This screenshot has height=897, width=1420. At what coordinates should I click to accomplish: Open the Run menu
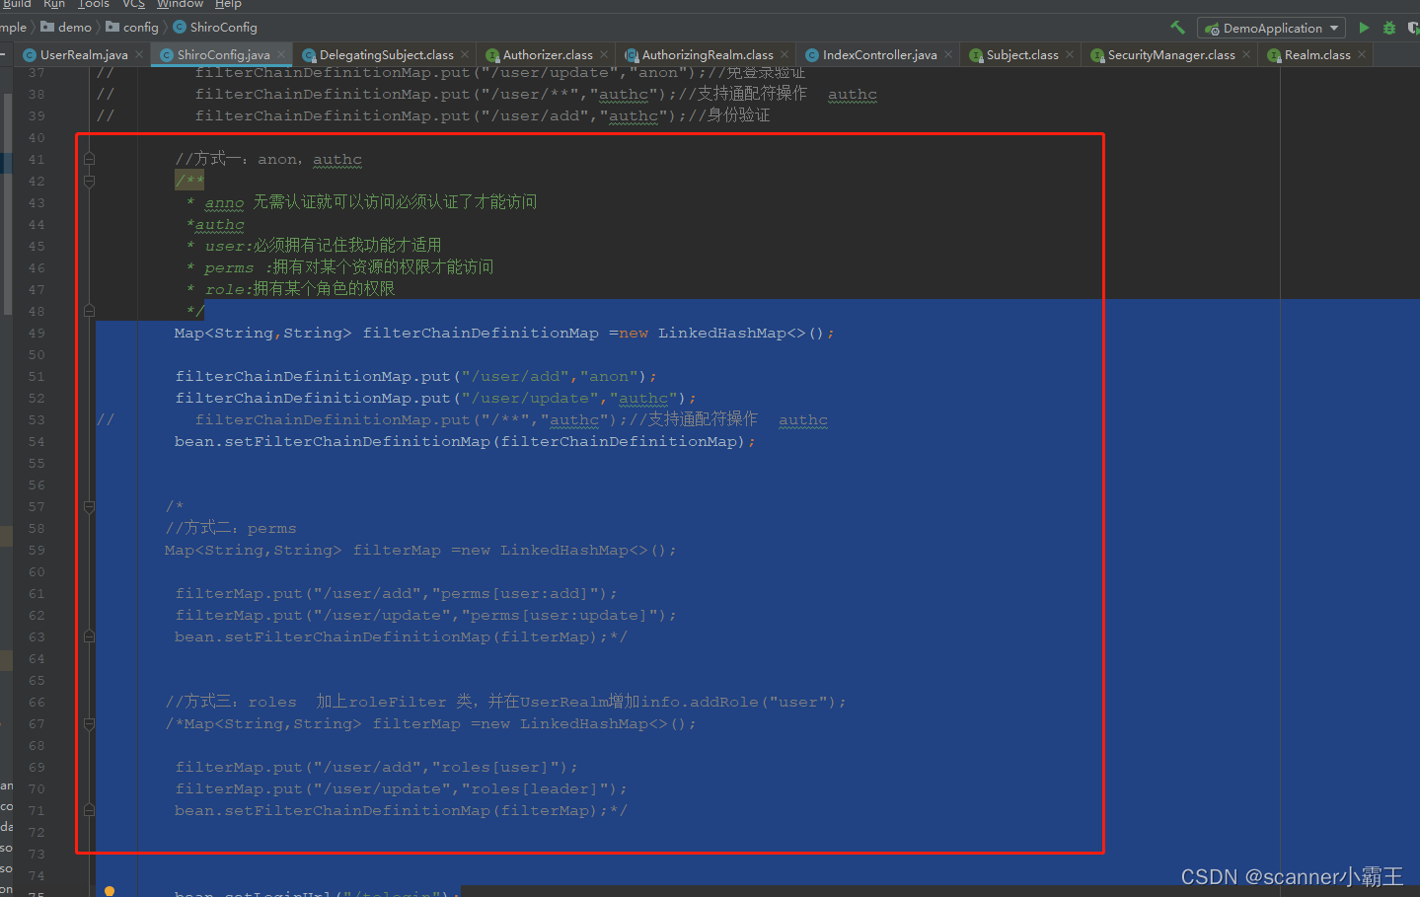click(54, 4)
